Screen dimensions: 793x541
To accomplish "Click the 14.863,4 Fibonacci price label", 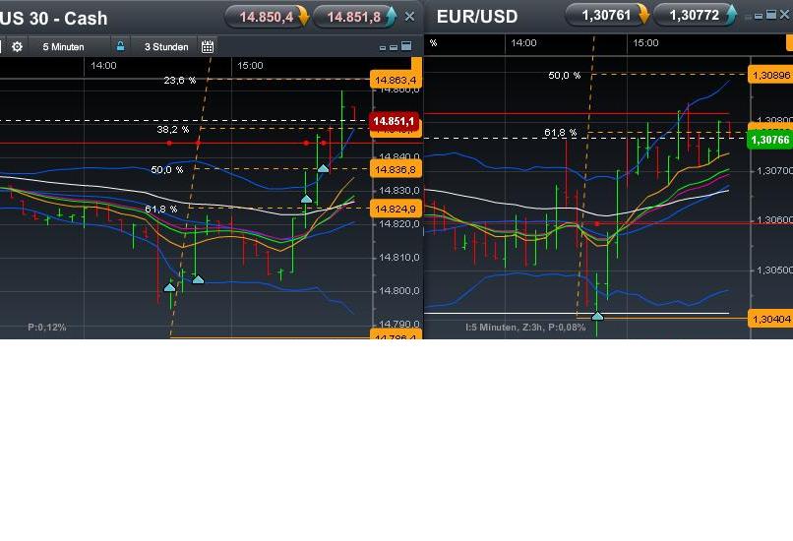I will click(x=396, y=80).
